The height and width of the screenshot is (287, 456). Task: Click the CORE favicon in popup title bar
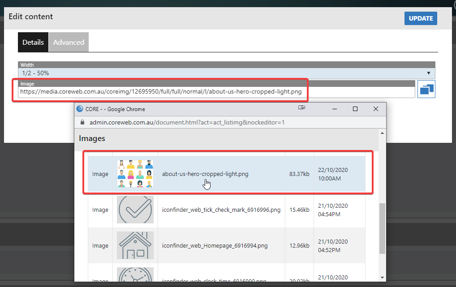tap(80, 109)
